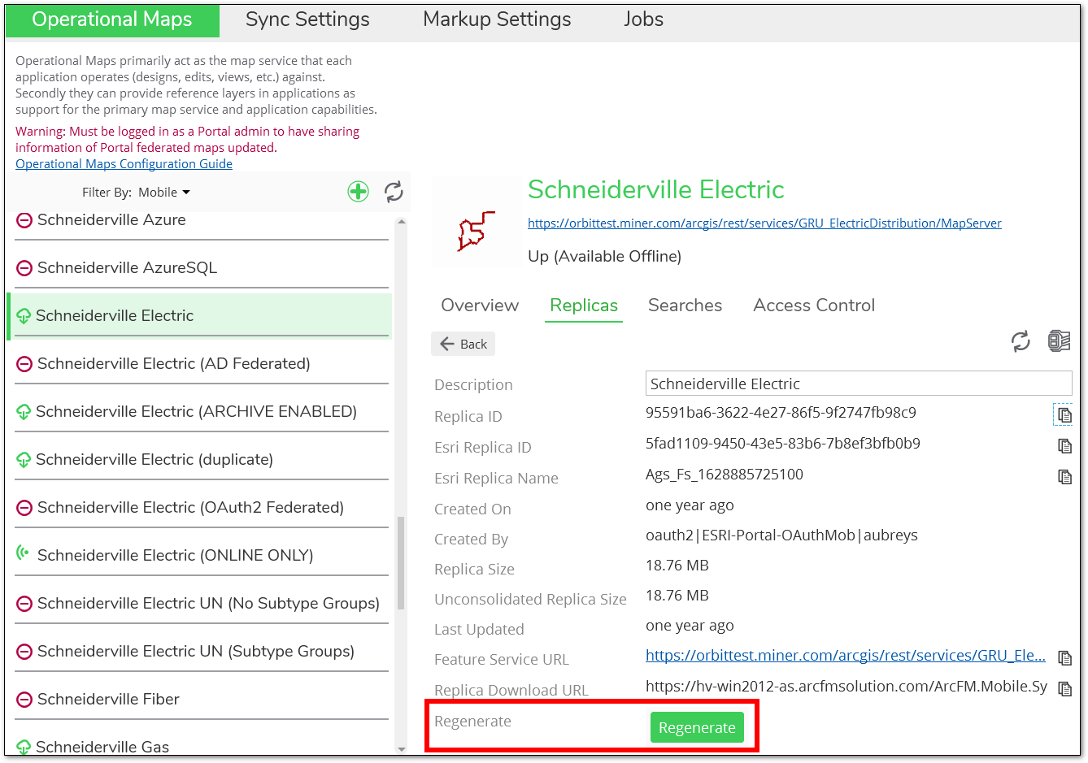Viewport: 1088px width, 763px height.
Task: Add a new operational map
Action: 359,192
